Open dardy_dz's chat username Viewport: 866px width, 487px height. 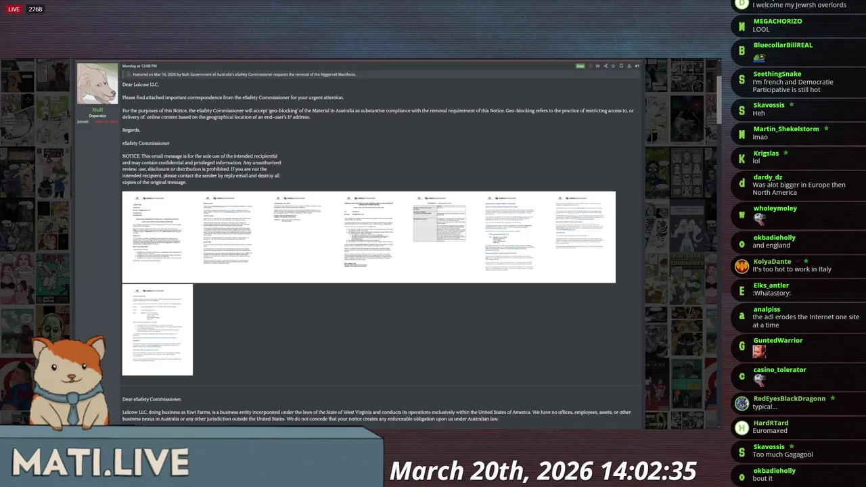pyautogui.click(x=768, y=177)
